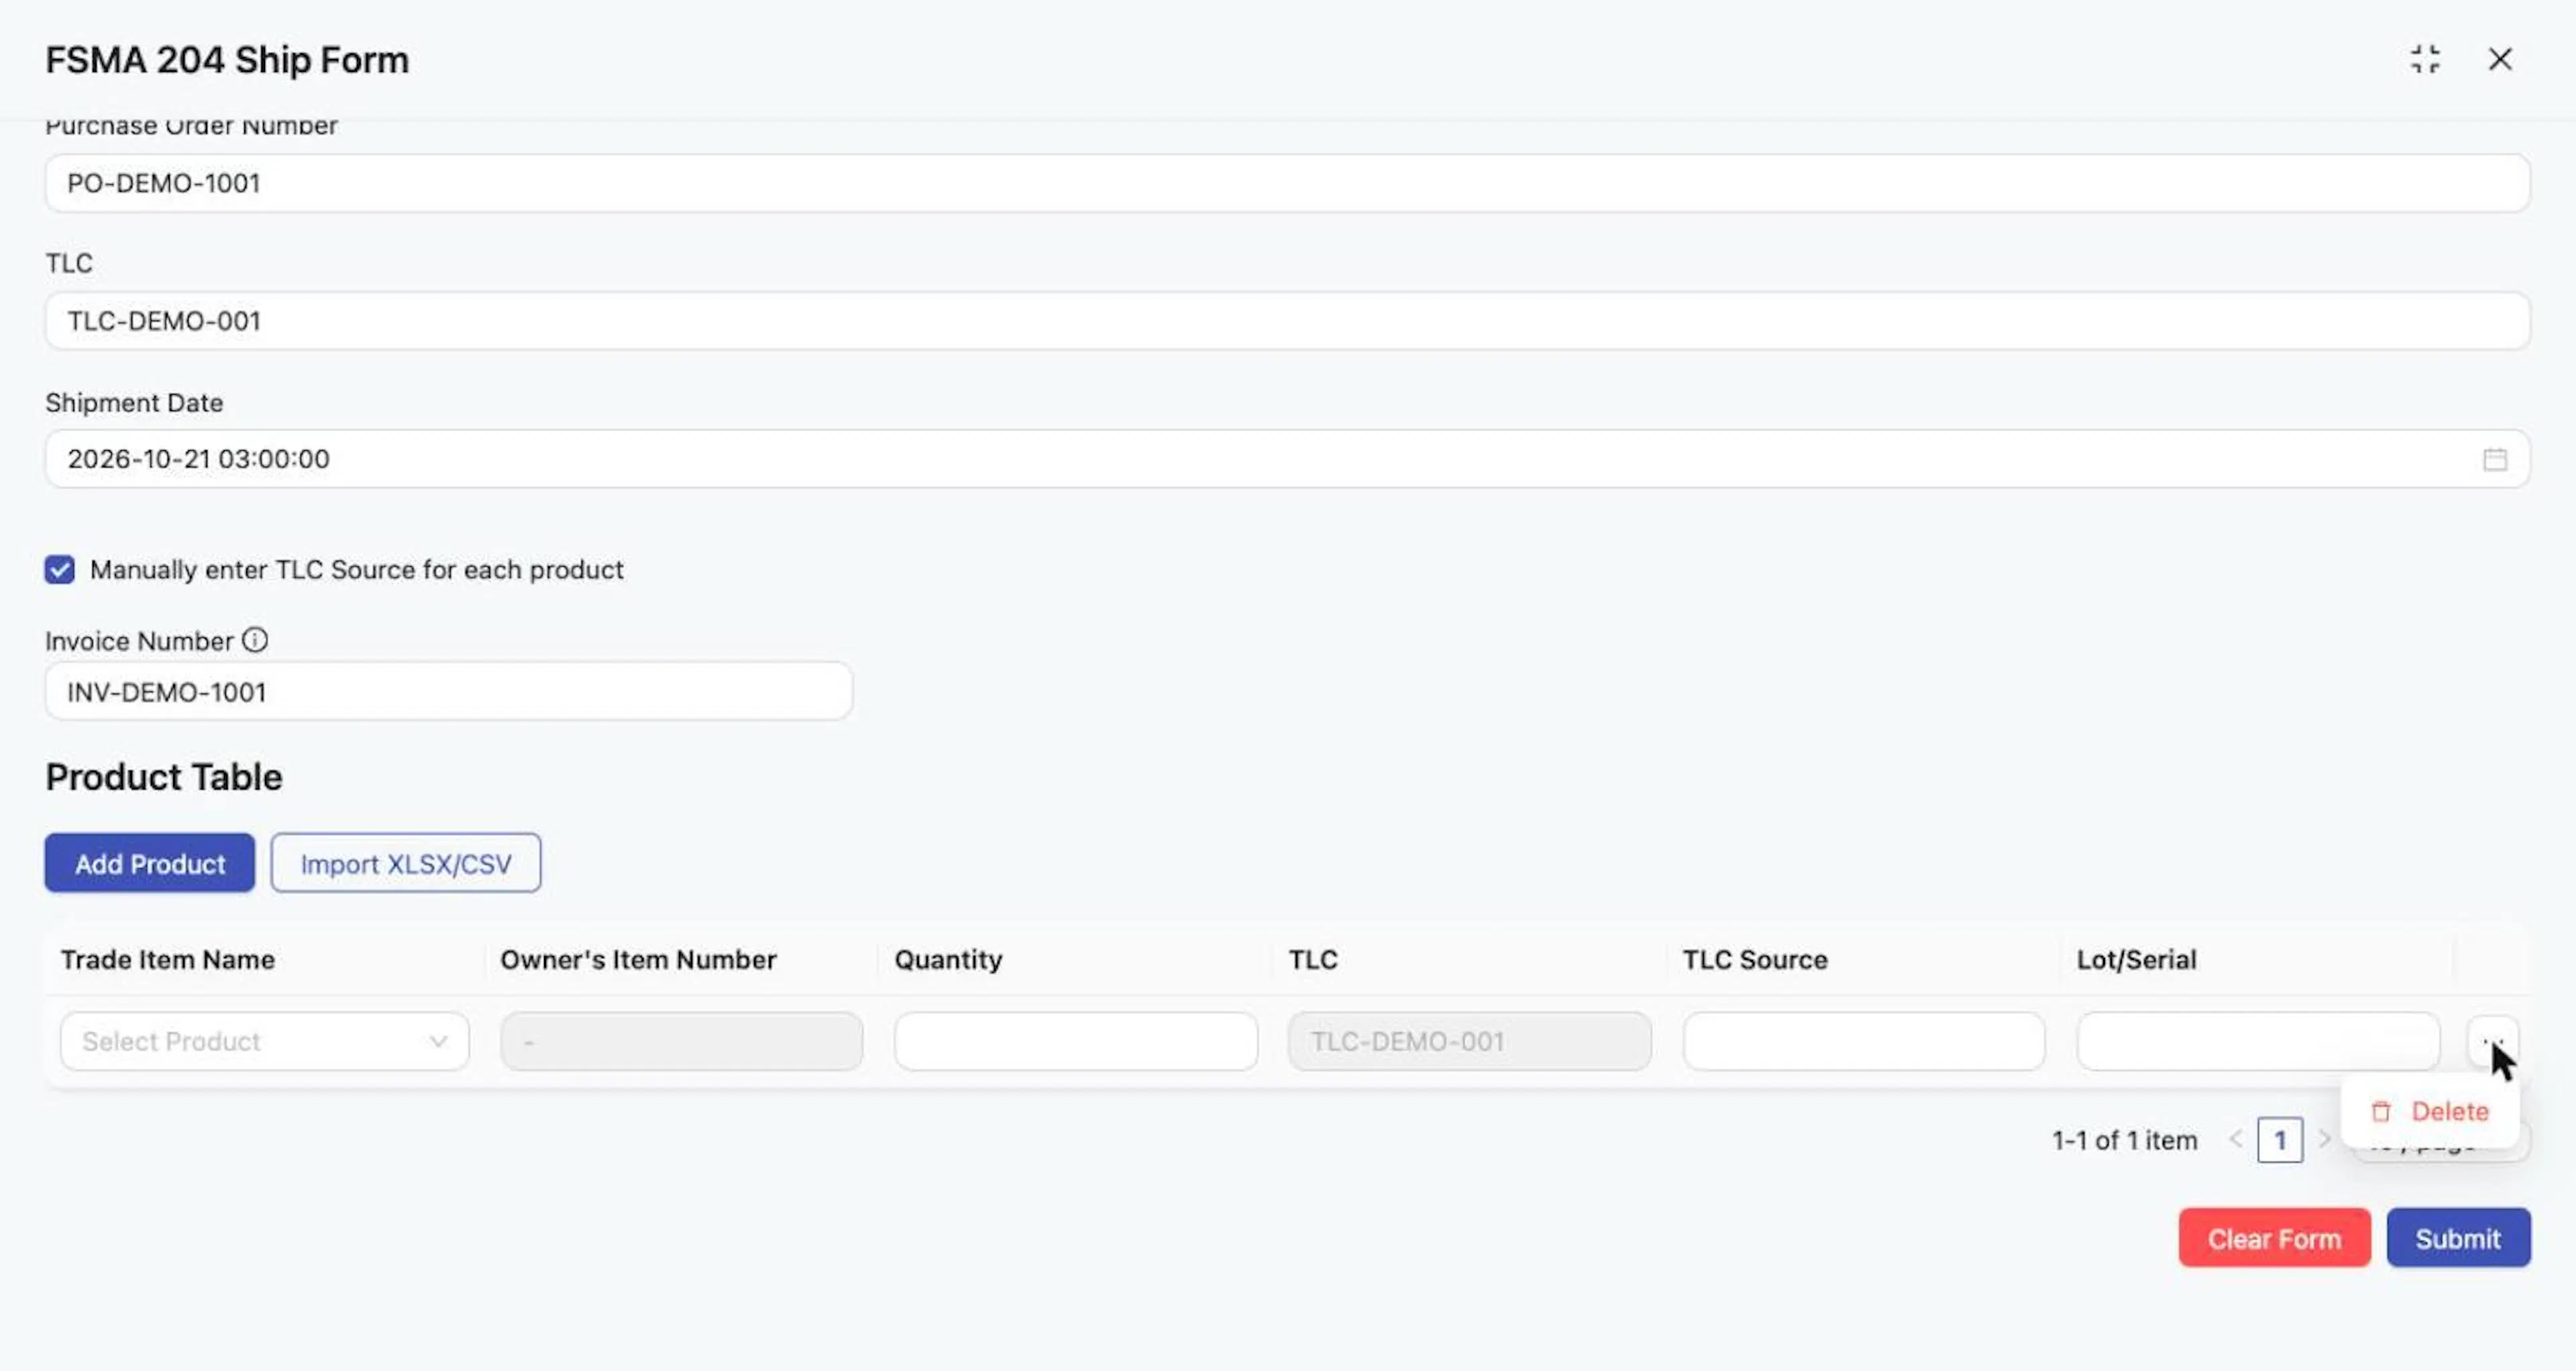Click the disabled TLC cell in table
Viewport: 2576px width, 1371px height.
point(1470,1042)
